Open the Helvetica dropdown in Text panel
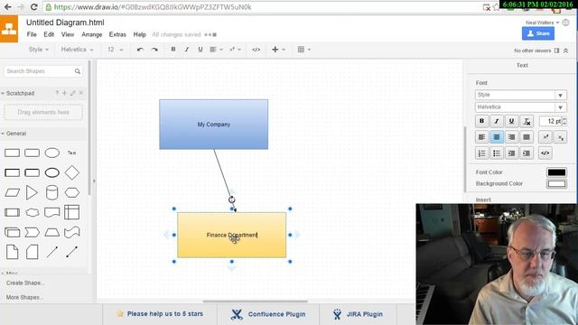The width and height of the screenshot is (578, 325). 520,107
